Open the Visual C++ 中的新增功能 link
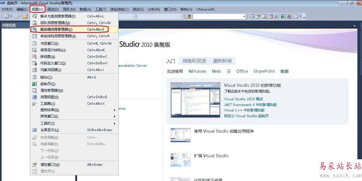 click(244, 110)
